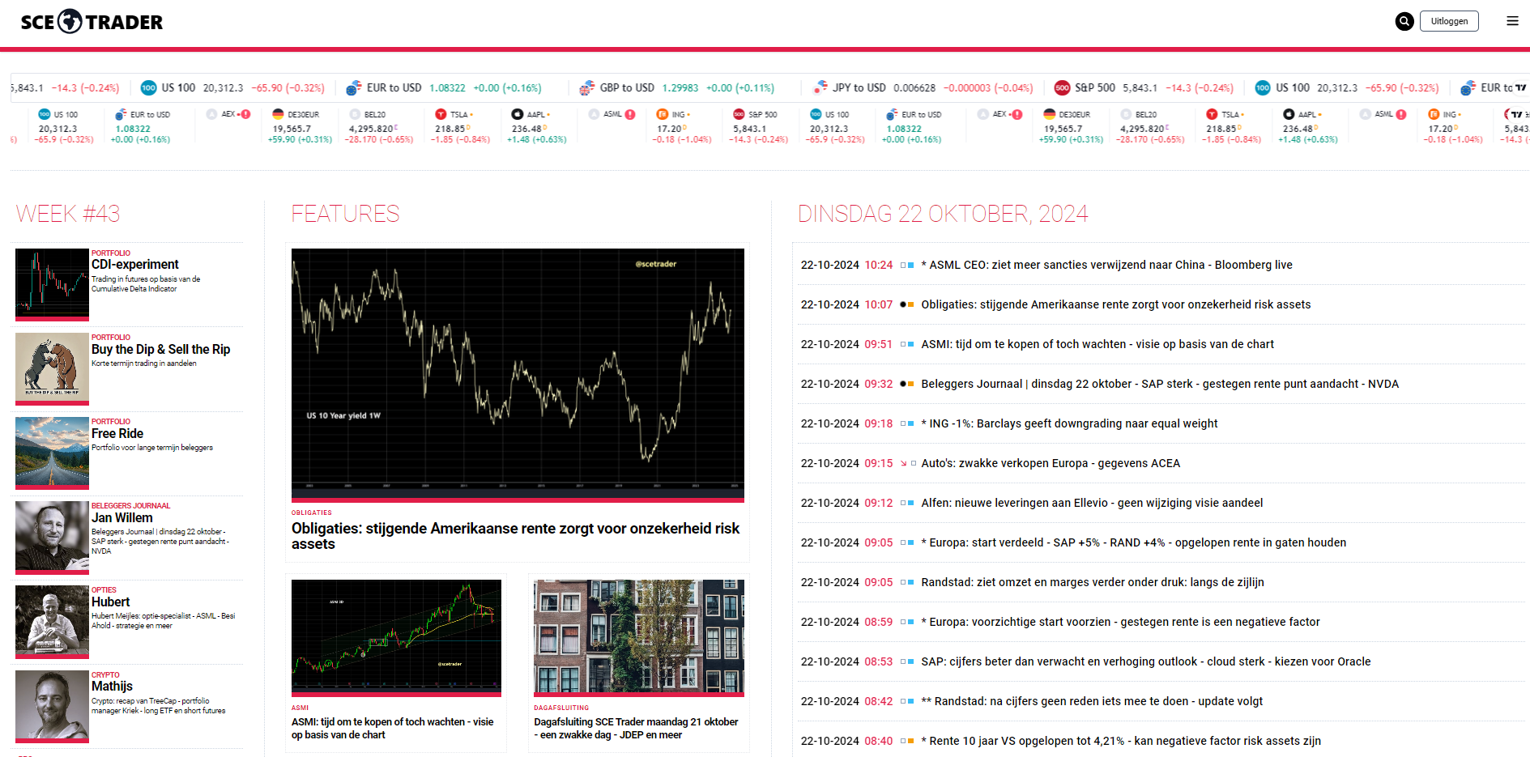
Task: Click the 10:24 timestamp in the news list
Action: 879,266
